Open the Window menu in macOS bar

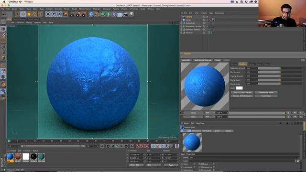point(29,2)
